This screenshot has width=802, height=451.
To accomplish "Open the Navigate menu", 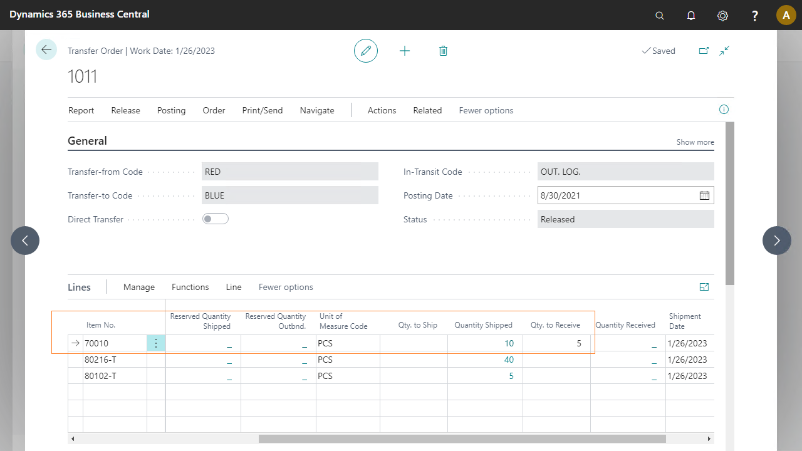I will 317,110.
